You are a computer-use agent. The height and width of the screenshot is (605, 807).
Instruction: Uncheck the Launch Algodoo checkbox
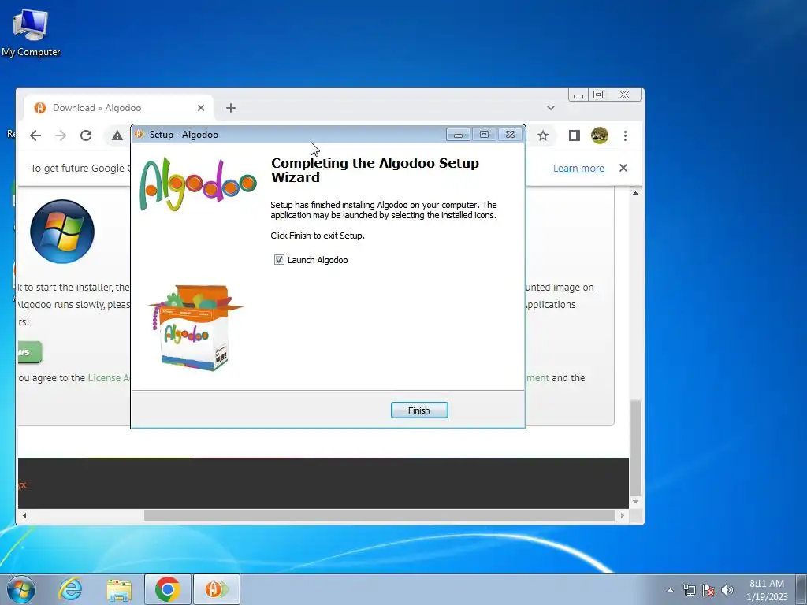click(279, 260)
